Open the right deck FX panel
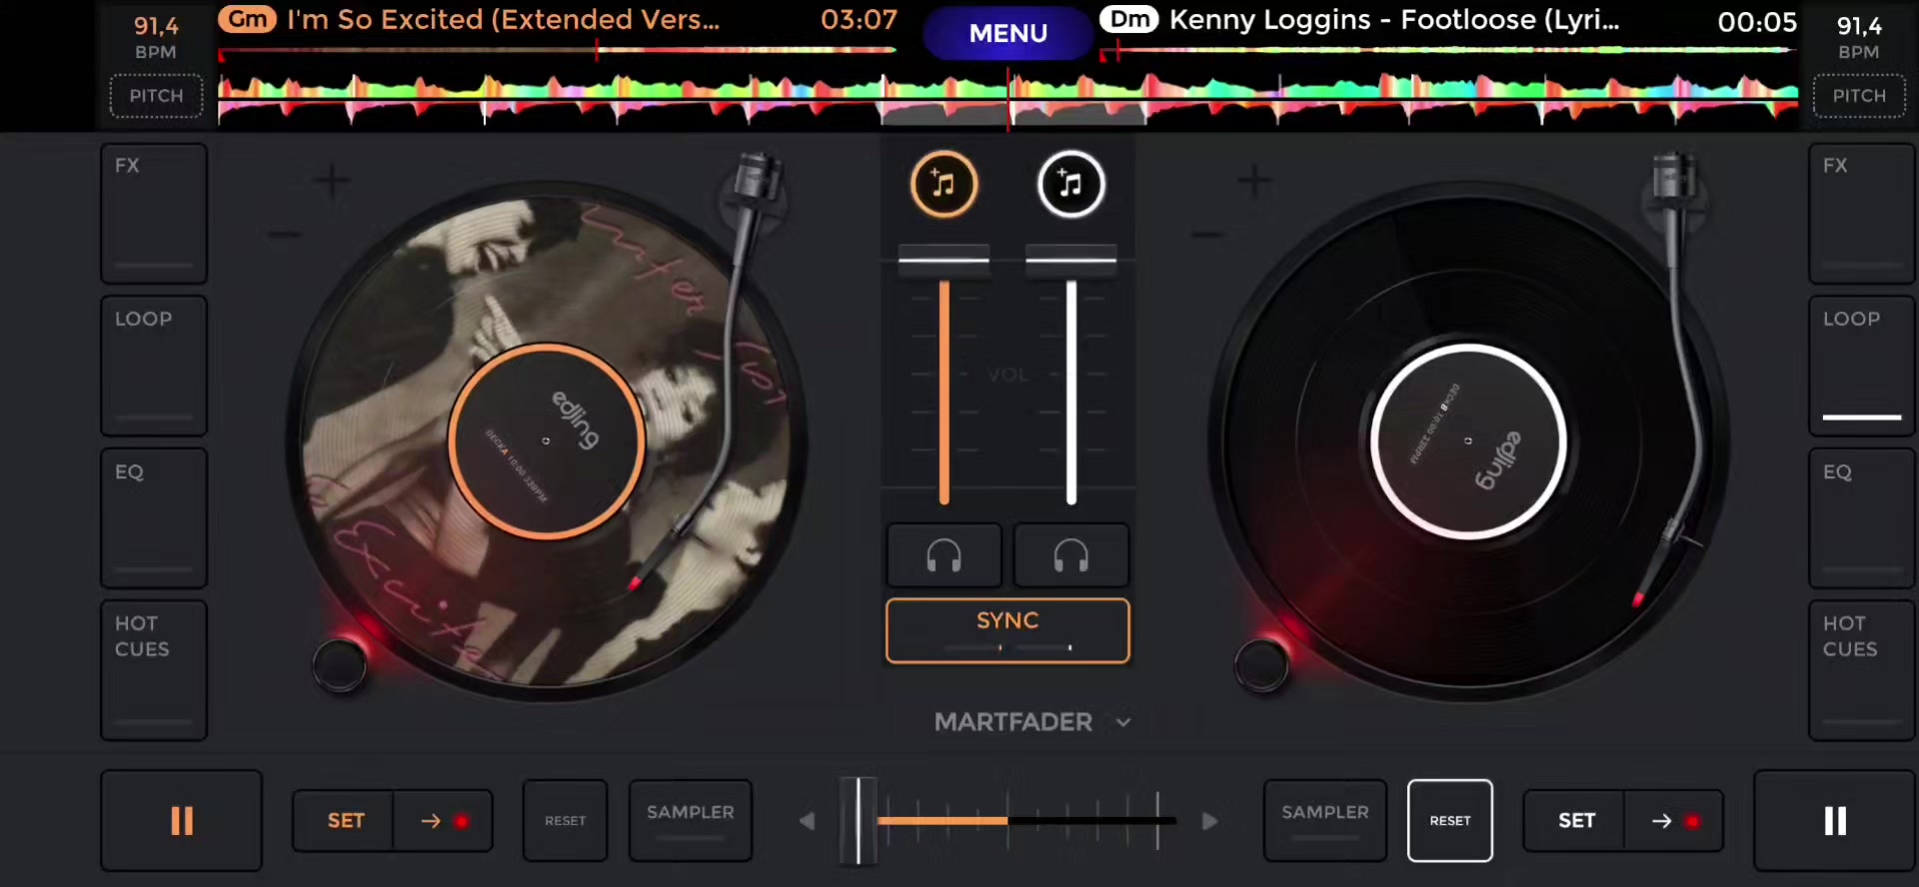This screenshot has width=1919, height=887. pyautogui.click(x=1862, y=213)
